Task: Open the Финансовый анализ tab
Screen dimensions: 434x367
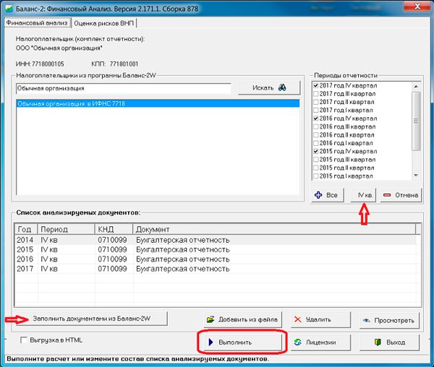Action: pyautogui.click(x=37, y=22)
